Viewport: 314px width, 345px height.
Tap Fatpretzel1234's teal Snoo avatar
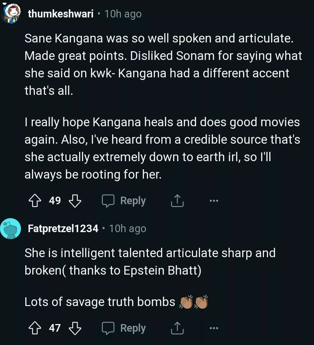coord(10,229)
